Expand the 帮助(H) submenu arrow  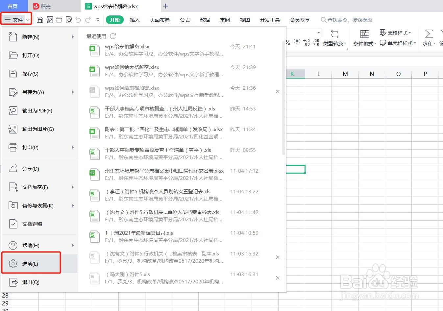click(x=73, y=245)
